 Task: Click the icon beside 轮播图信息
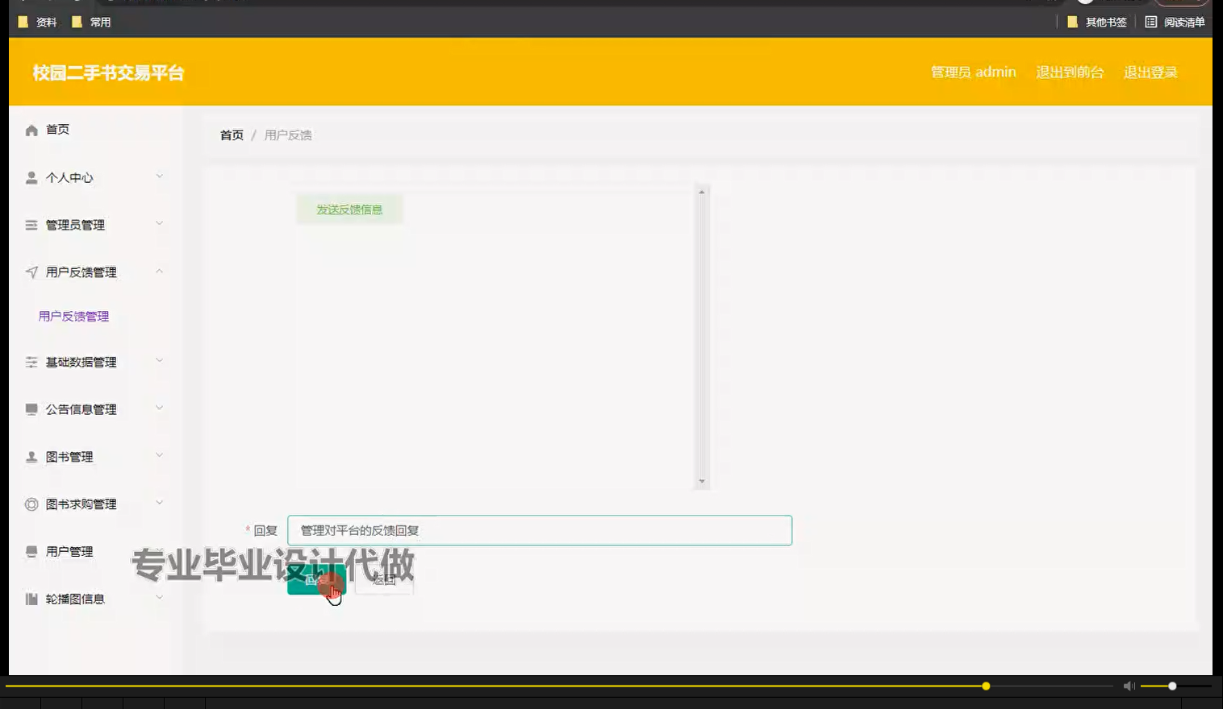click(31, 599)
